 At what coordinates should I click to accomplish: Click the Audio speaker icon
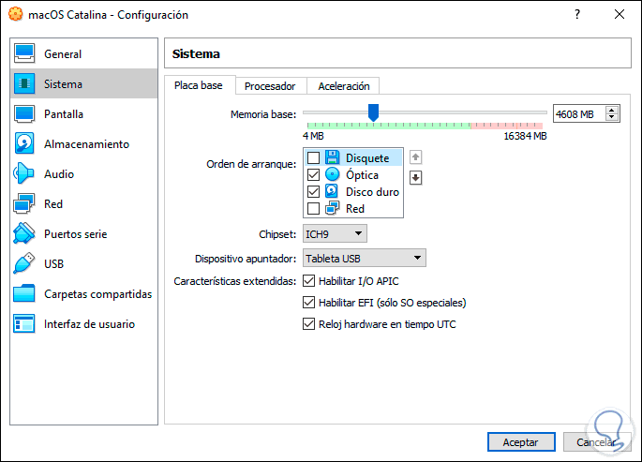point(25,174)
